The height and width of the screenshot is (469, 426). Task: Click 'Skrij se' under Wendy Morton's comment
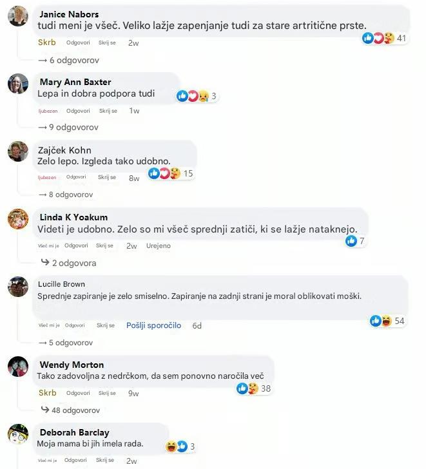108,393
